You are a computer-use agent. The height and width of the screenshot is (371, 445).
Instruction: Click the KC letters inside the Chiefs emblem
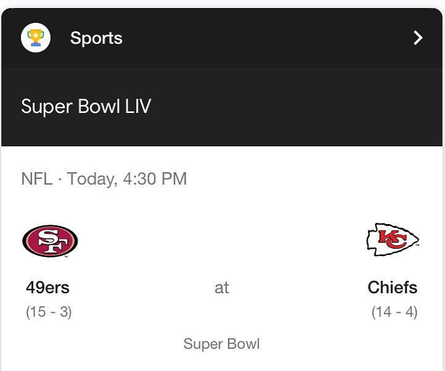(392, 239)
